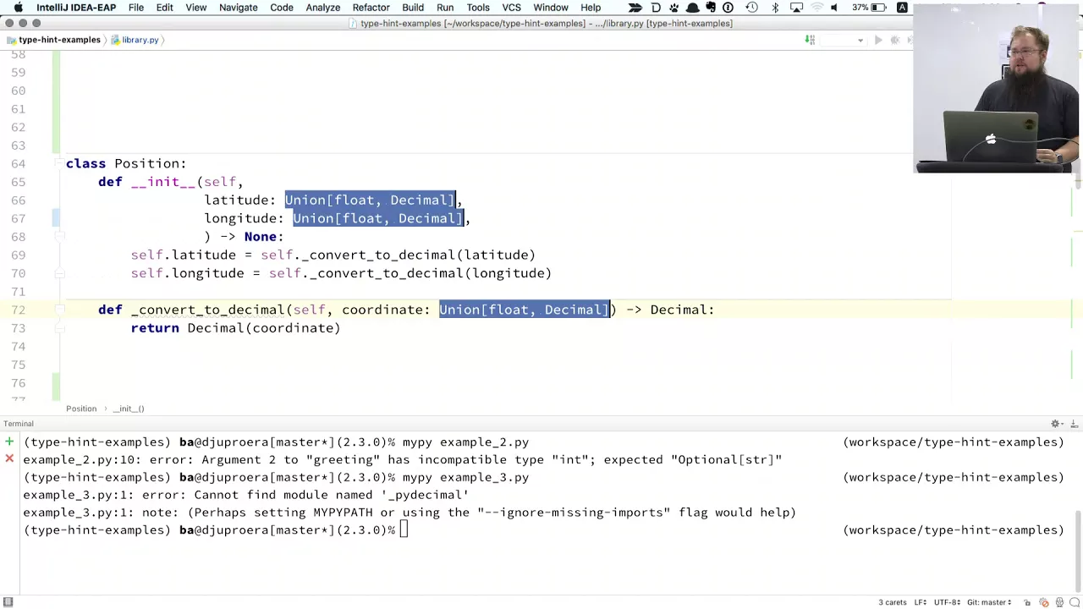
Task: Click the Evernote elephant icon in menu bar
Action: click(x=711, y=8)
